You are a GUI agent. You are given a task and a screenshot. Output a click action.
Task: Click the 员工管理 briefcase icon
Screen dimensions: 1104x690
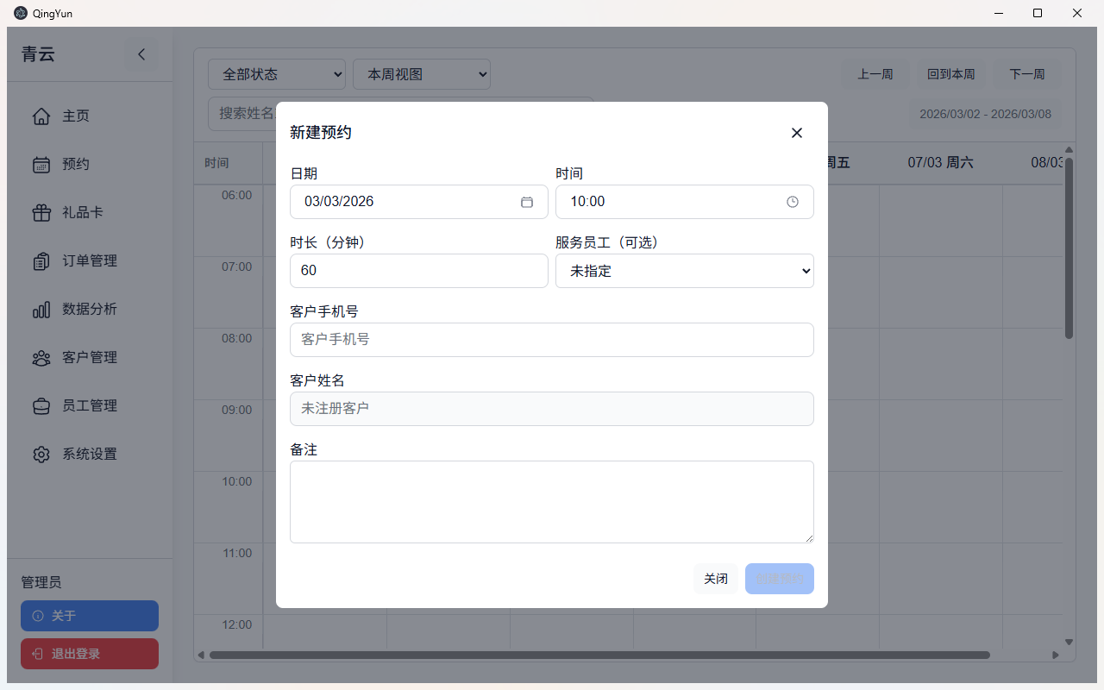click(x=41, y=405)
